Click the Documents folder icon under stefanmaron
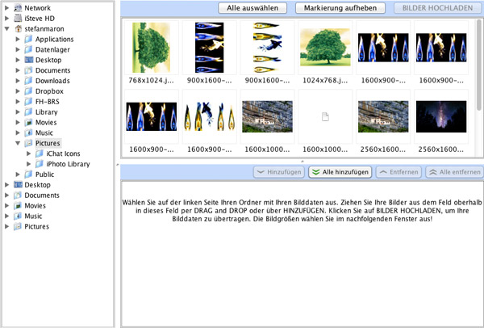The image size is (484, 328). (x=28, y=70)
